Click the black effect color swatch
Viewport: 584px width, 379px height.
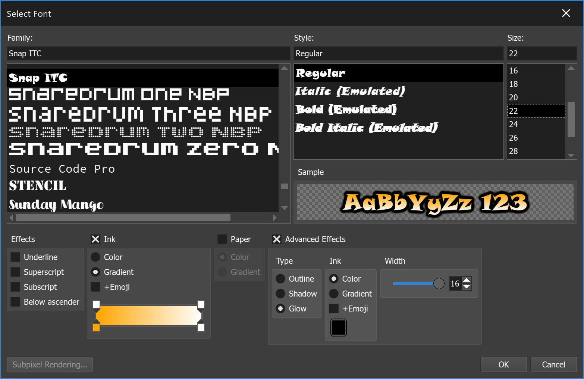(x=339, y=328)
